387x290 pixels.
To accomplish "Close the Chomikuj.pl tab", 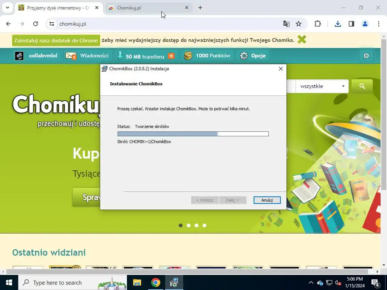I will (187, 8).
